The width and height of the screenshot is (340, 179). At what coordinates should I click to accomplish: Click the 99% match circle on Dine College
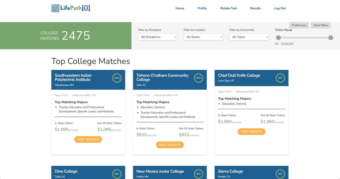(117, 174)
